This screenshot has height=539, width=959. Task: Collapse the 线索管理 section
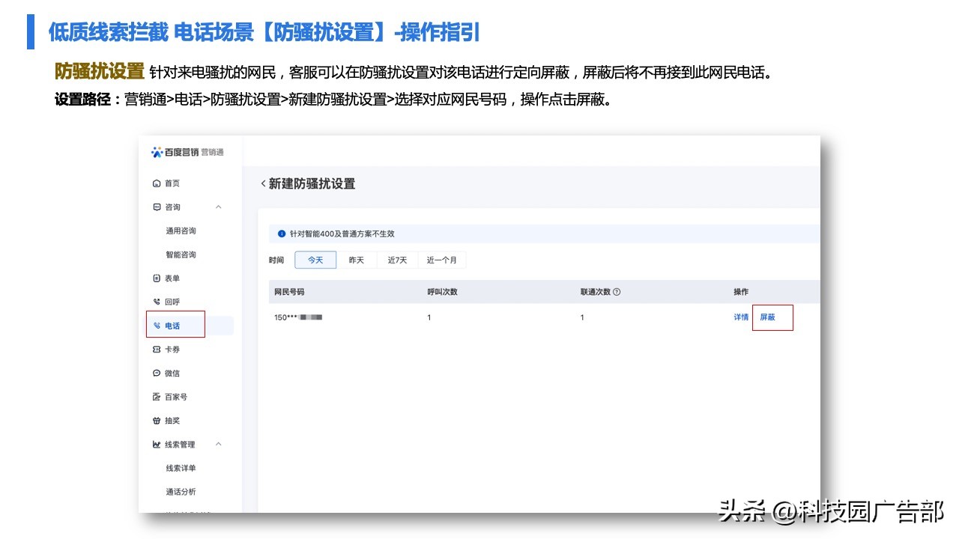[218, 444]
